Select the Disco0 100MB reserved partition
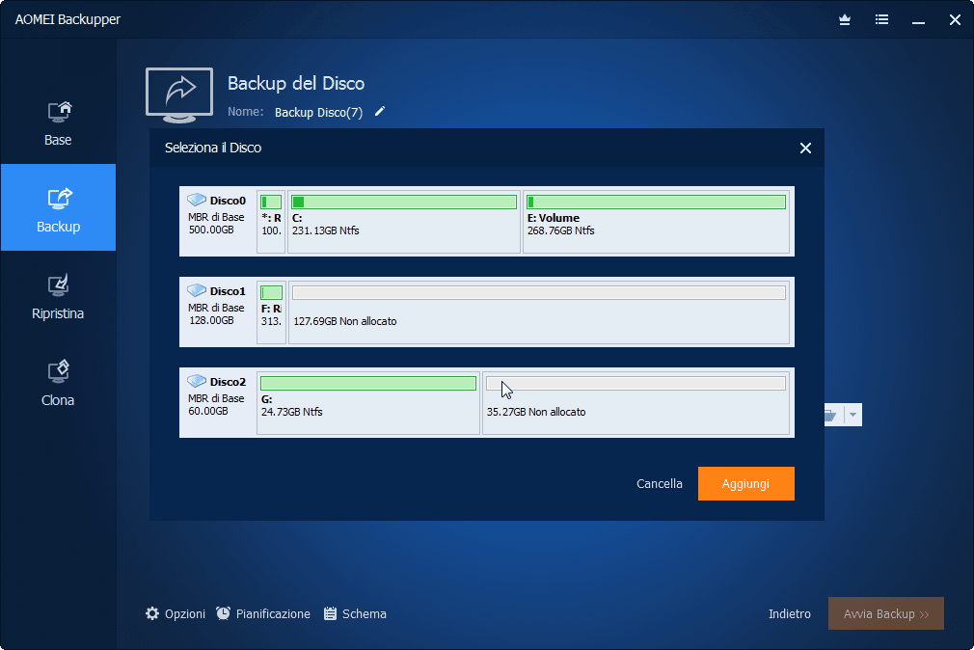The height and width of the screenshot is (650, 974). tap(271, 222)
